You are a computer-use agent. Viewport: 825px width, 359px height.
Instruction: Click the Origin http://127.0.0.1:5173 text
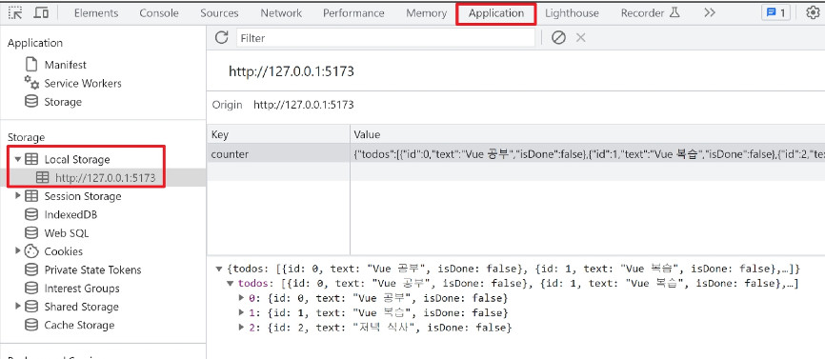(x=304, y=105)
